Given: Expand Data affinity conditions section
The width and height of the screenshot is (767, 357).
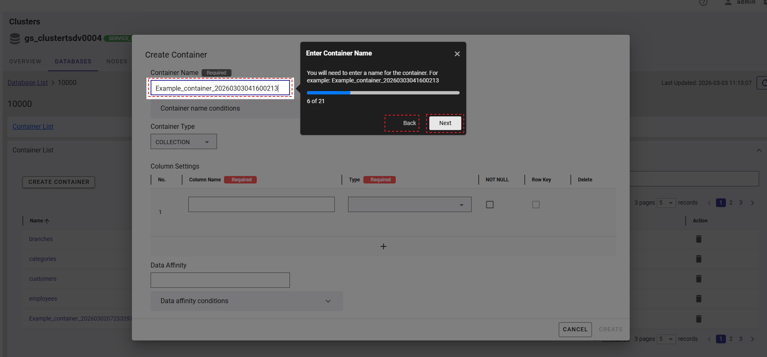Looking at the screenshot, I should coord(246,301).
